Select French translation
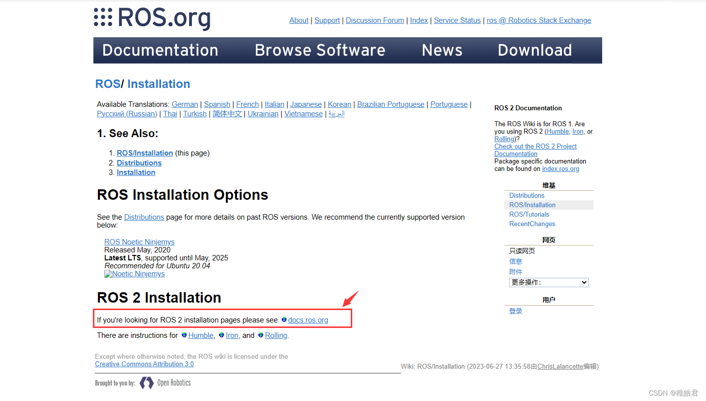 tap(247, 104)
